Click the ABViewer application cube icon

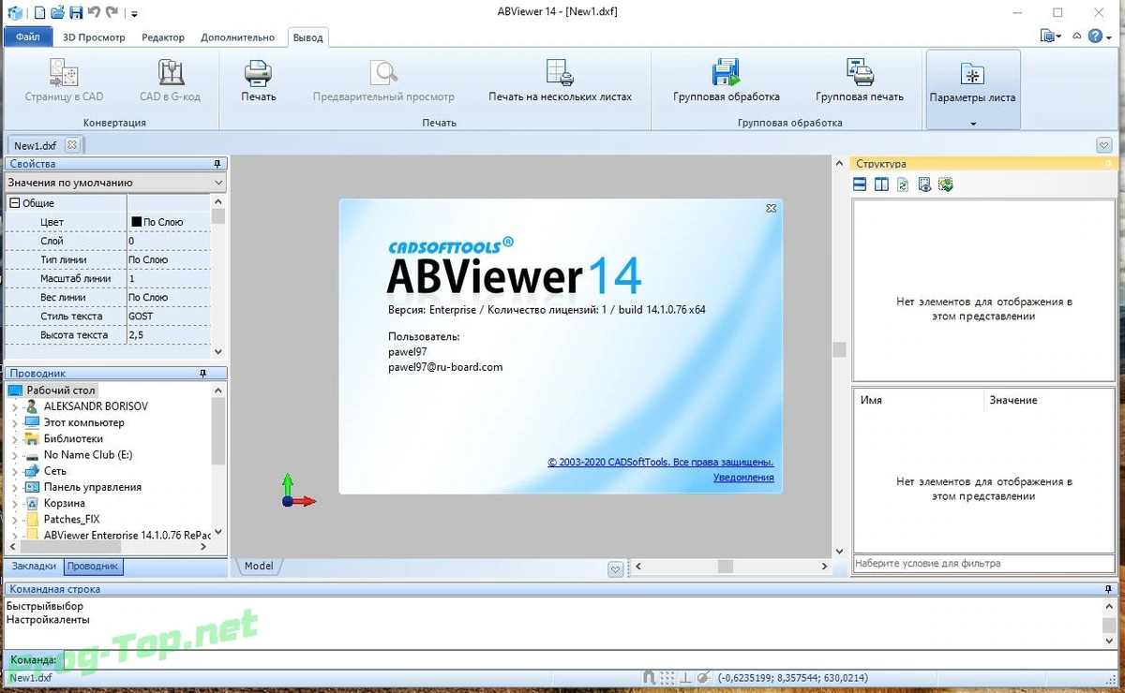[x=14, y=12]
